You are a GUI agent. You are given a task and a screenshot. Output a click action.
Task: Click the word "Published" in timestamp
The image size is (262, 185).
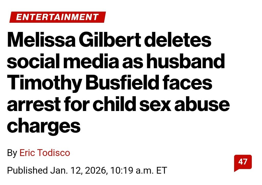[27, 170]
